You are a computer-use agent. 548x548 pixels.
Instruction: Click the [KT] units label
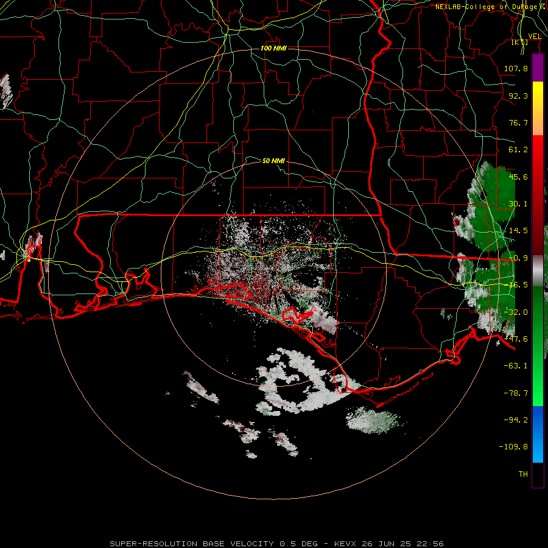[520, 42]
